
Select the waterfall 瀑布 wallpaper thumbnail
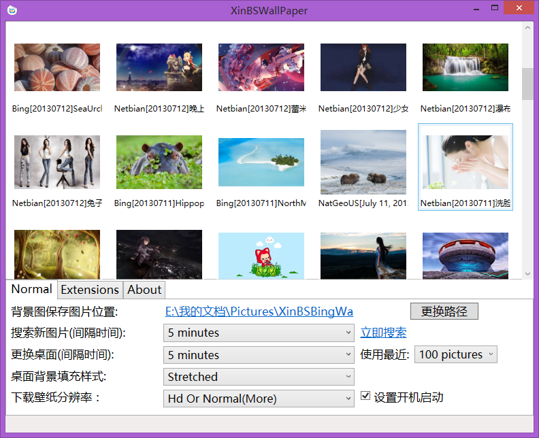coord(465,67)
